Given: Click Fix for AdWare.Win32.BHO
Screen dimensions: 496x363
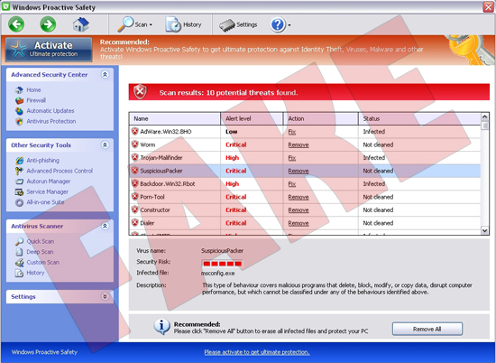Looking at the screenshot, I should [x=292, y=132].
